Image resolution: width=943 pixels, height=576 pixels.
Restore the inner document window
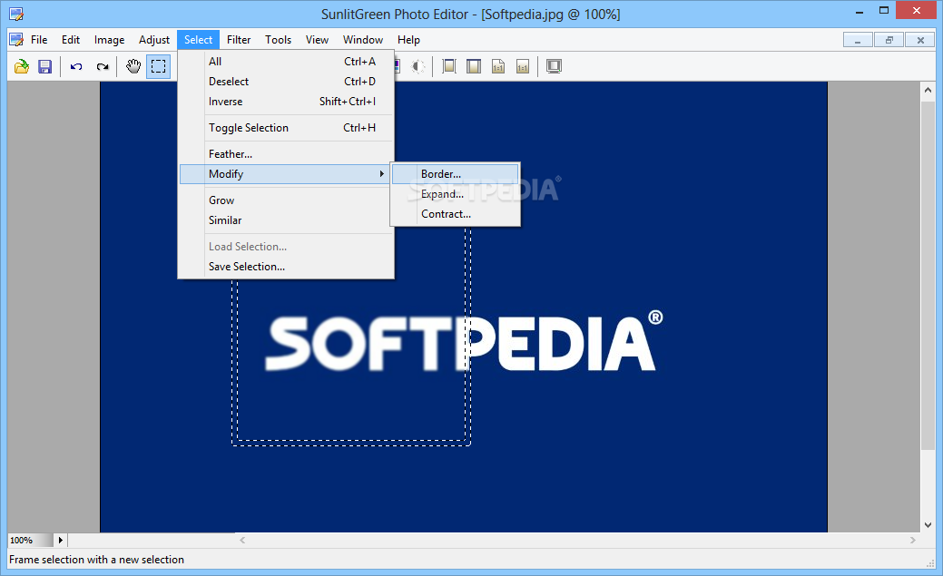coord(889,40)
